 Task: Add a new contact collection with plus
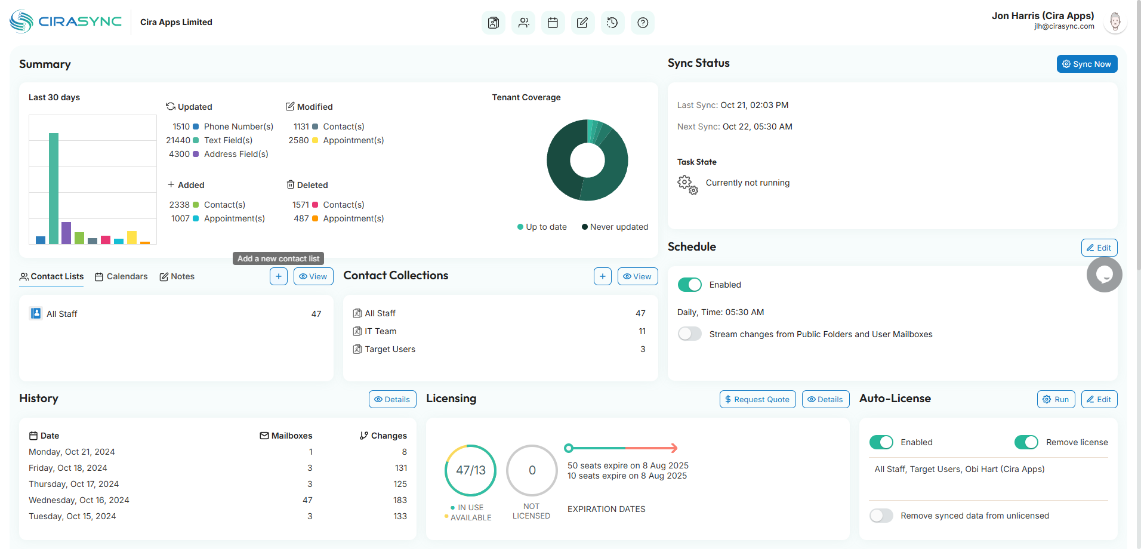[602, 276]
